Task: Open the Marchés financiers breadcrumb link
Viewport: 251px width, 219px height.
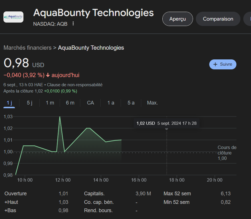Action: 27,48
